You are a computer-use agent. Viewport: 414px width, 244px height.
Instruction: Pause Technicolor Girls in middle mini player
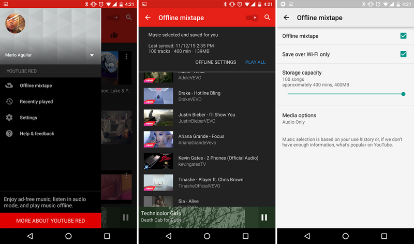[264, 217]
